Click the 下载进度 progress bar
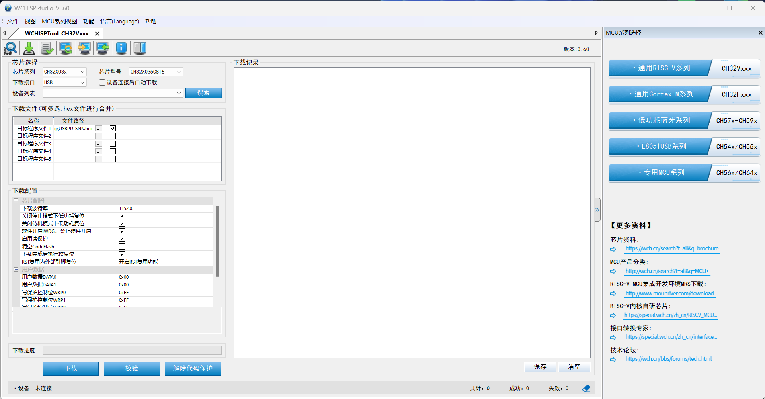Image resolution: width=765 pixels, height=399 pixels. point(132,350)
